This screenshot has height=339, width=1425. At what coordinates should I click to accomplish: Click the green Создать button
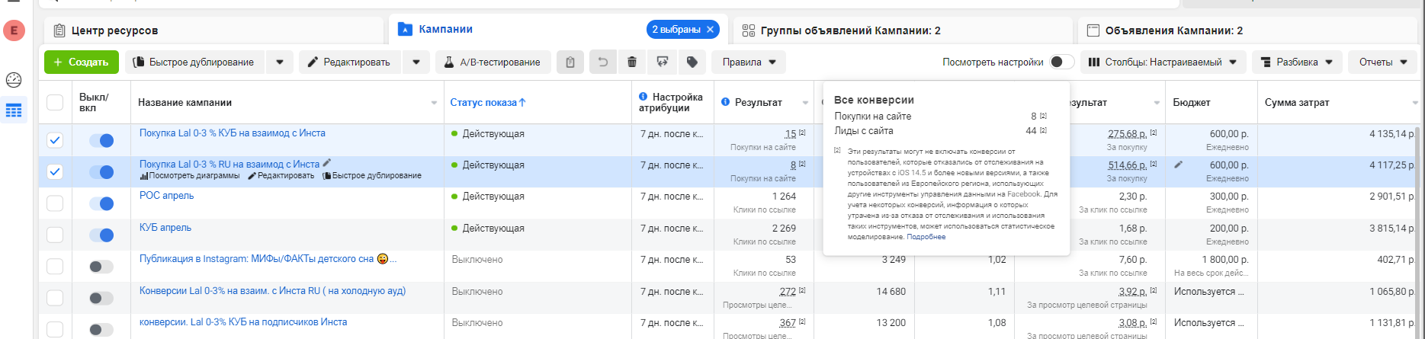tap(82, 62)
